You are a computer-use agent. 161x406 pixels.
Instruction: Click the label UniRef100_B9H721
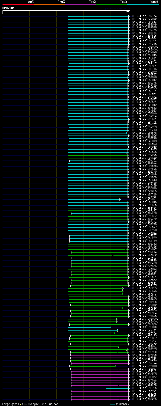[144, 41]
